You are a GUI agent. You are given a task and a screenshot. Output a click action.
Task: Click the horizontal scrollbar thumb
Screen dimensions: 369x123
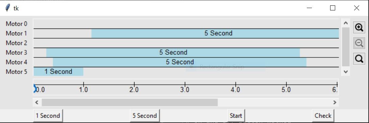click(130, 102)
